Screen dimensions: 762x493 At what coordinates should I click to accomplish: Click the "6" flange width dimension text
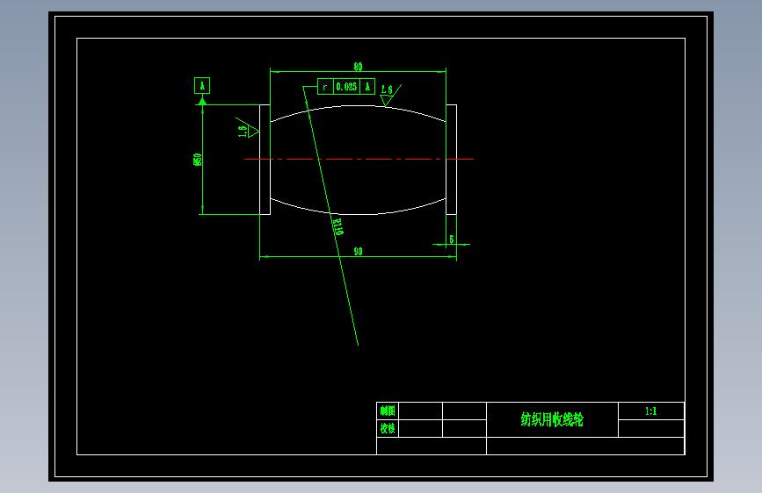[x=452, y=239]
